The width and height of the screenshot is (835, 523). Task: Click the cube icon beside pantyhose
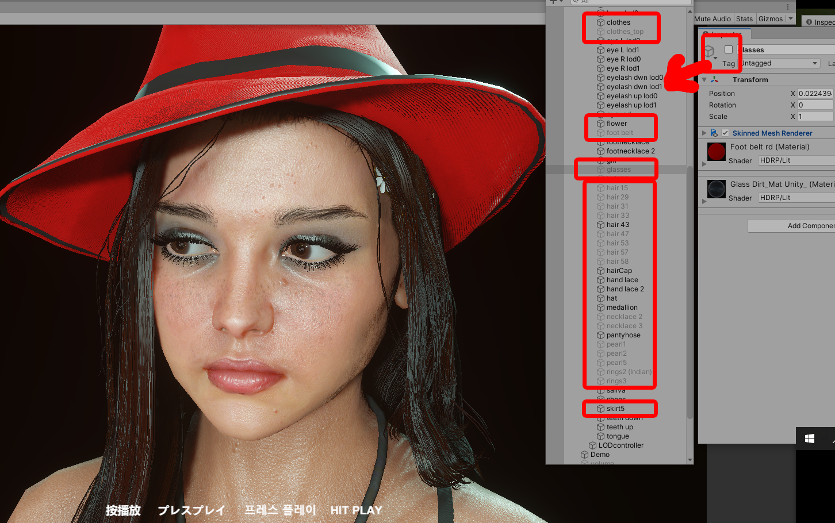coord(600,335)
